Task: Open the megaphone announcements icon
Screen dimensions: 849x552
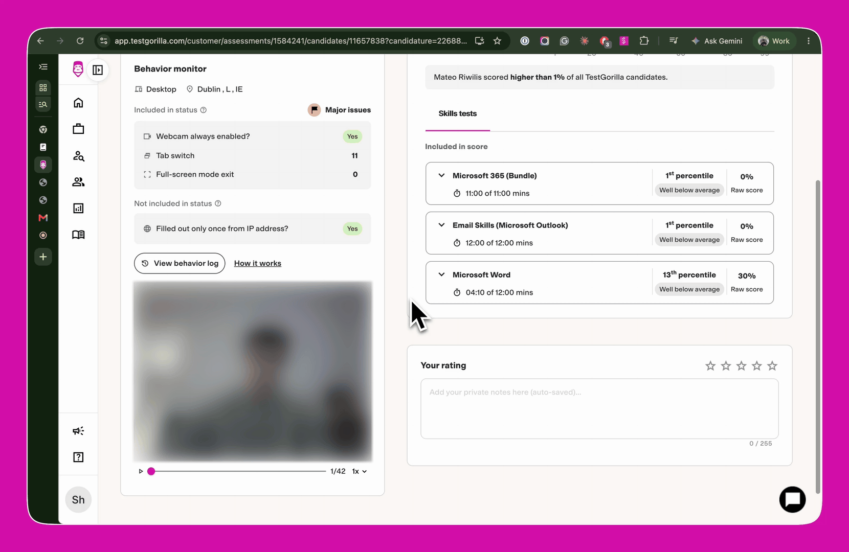Action: (78, 431)
